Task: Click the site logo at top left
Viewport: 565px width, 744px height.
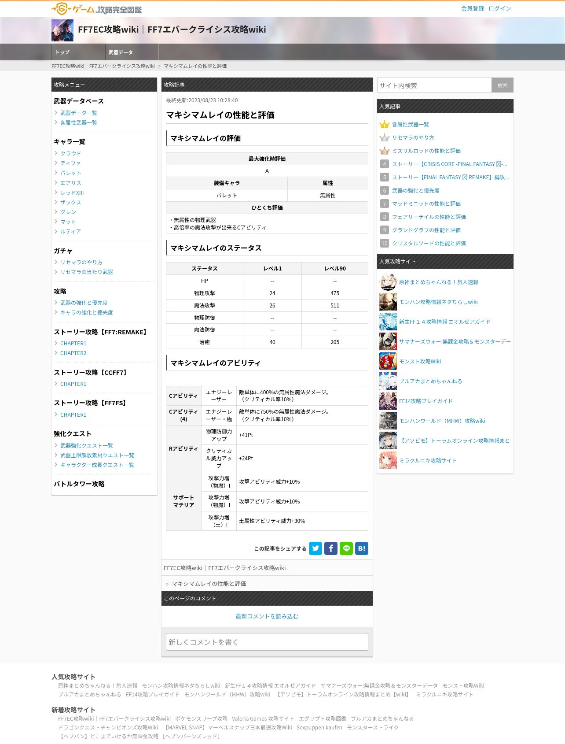Action: click(x=96, y=9)
